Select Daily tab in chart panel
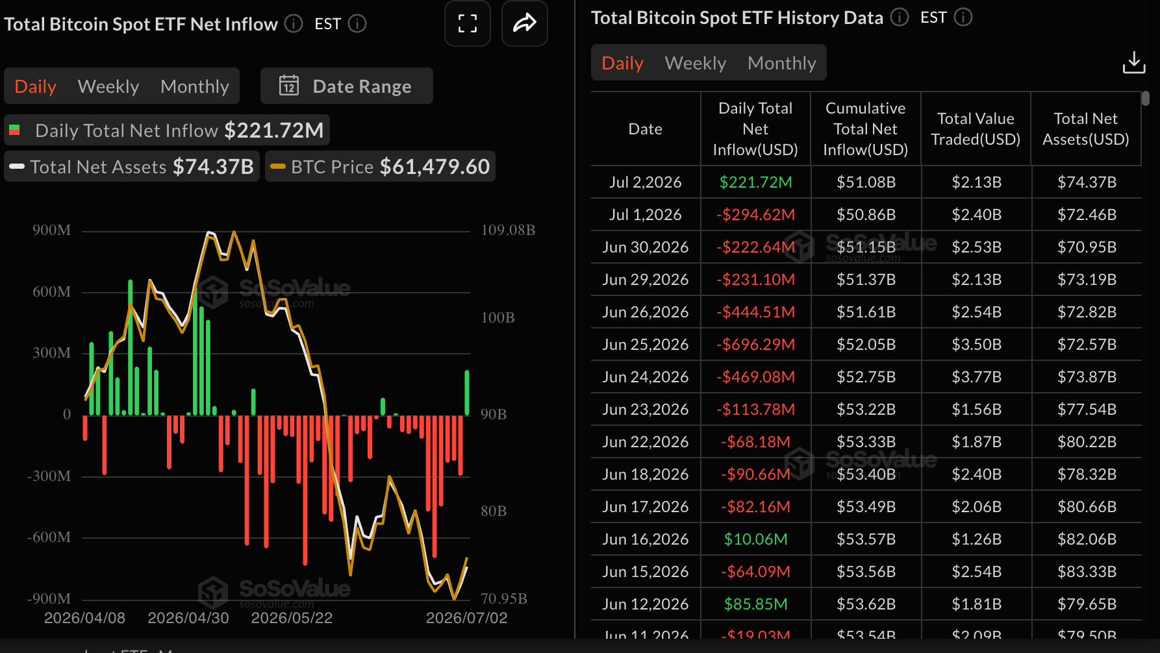 pos(36,86)
